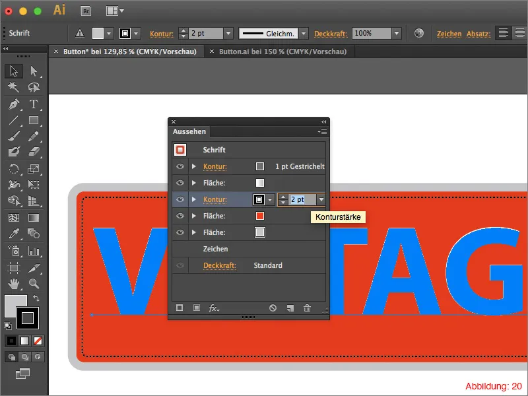Select the Type tool
This screenshot has height=396, width=528.
tap(34, 104)
